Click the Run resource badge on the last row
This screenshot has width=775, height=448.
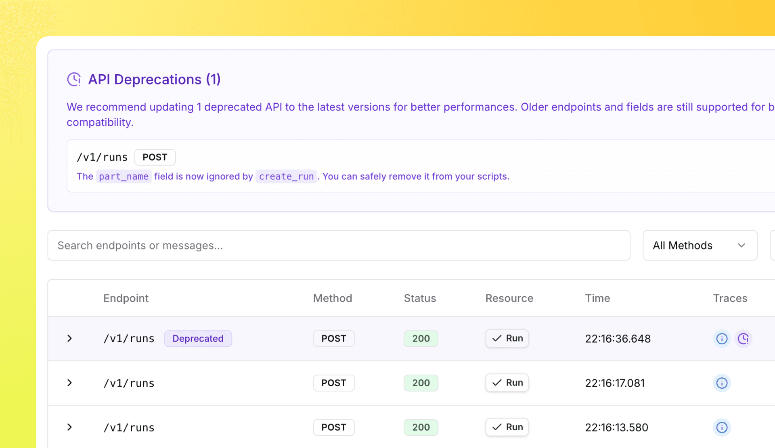point(507,427)
